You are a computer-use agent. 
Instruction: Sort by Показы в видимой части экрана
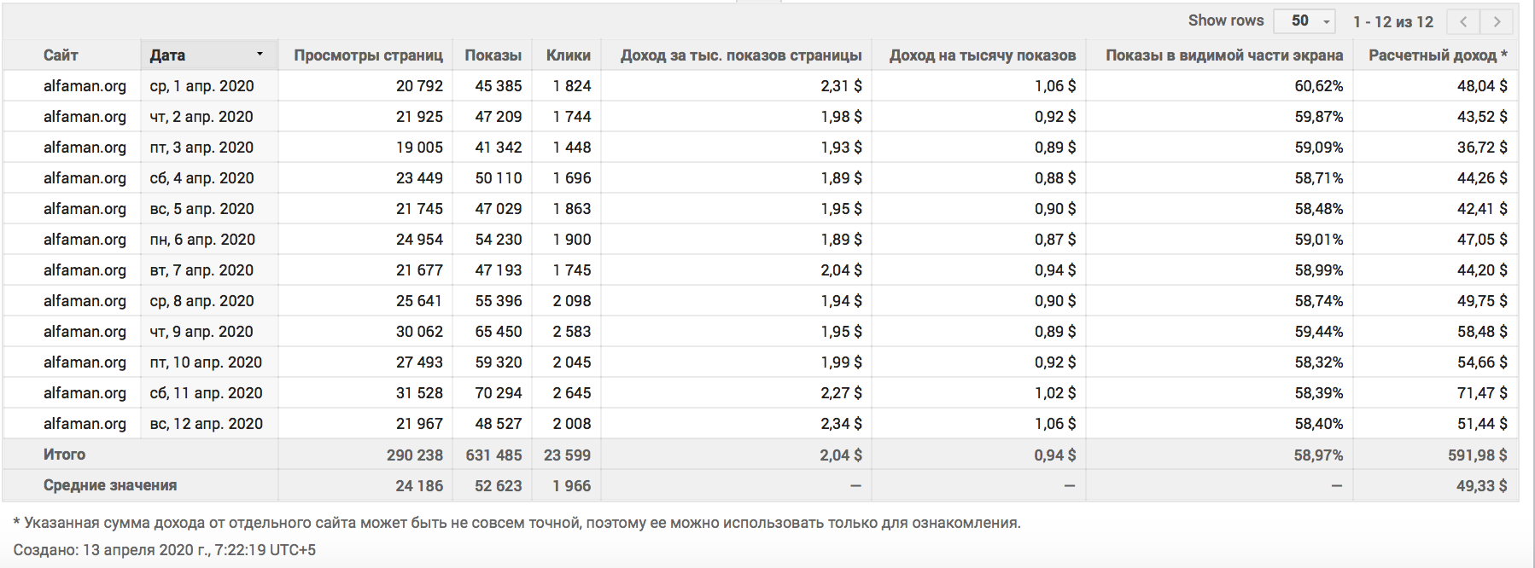[1224, 55]
